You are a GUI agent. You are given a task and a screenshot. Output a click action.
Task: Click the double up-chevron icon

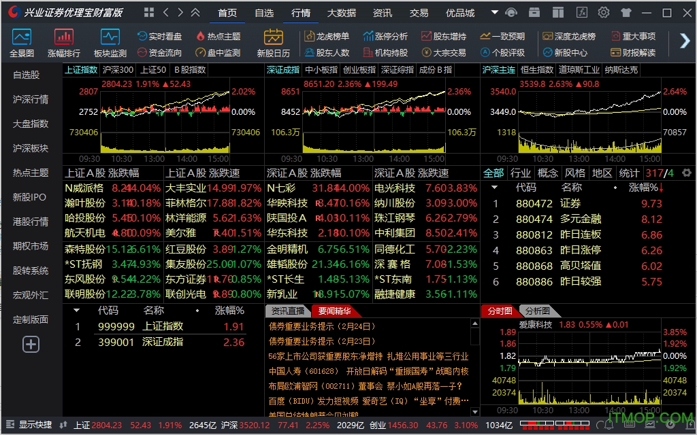[x=195, y=12]
